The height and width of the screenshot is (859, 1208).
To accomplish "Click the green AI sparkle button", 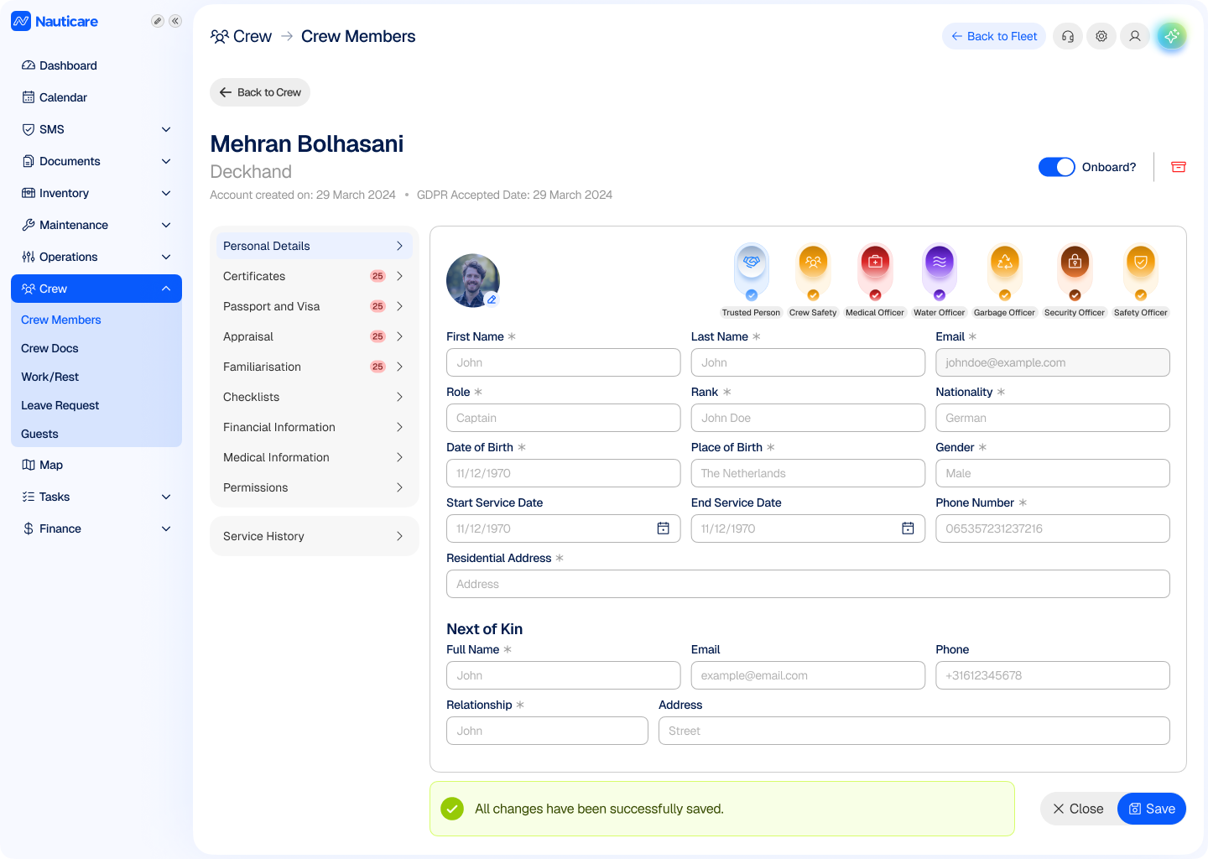I will click(1171, 36).
